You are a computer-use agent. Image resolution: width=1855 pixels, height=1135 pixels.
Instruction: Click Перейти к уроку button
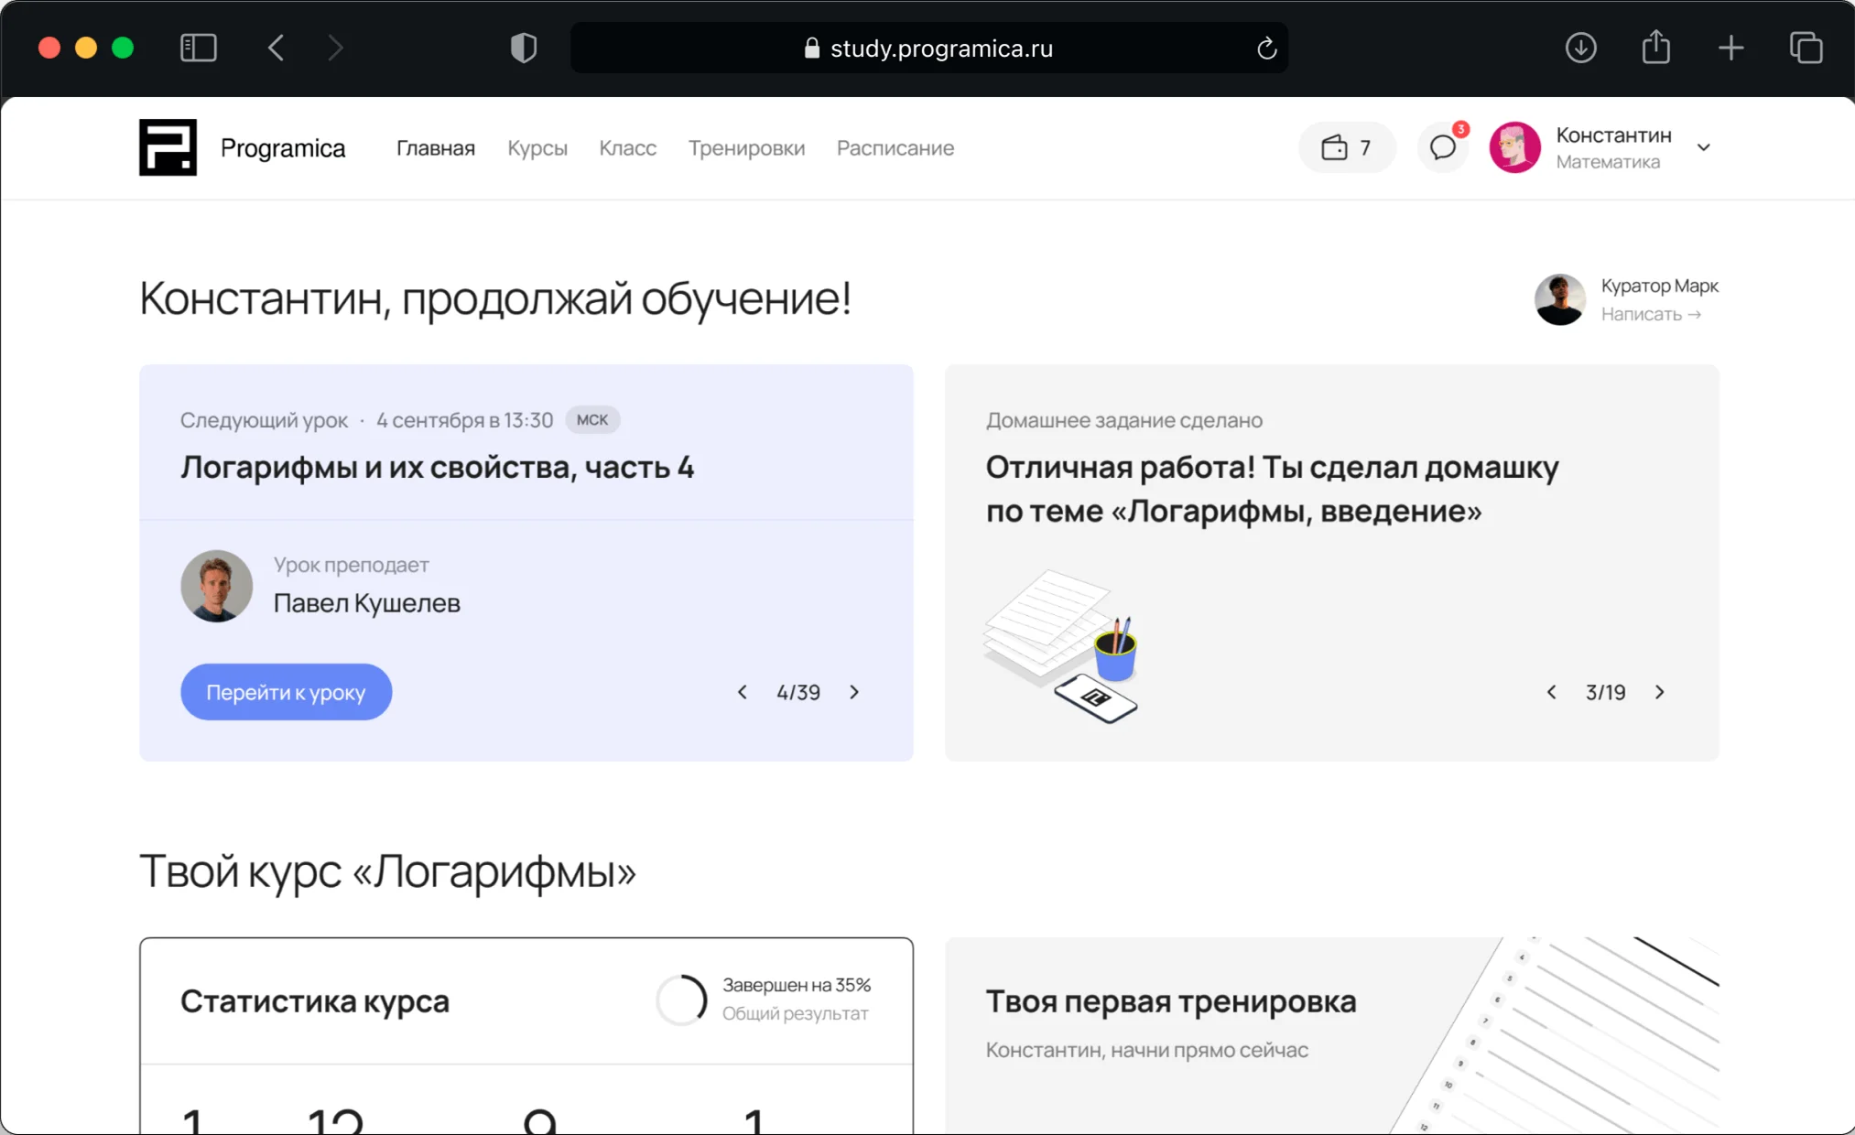pos(286,692)
